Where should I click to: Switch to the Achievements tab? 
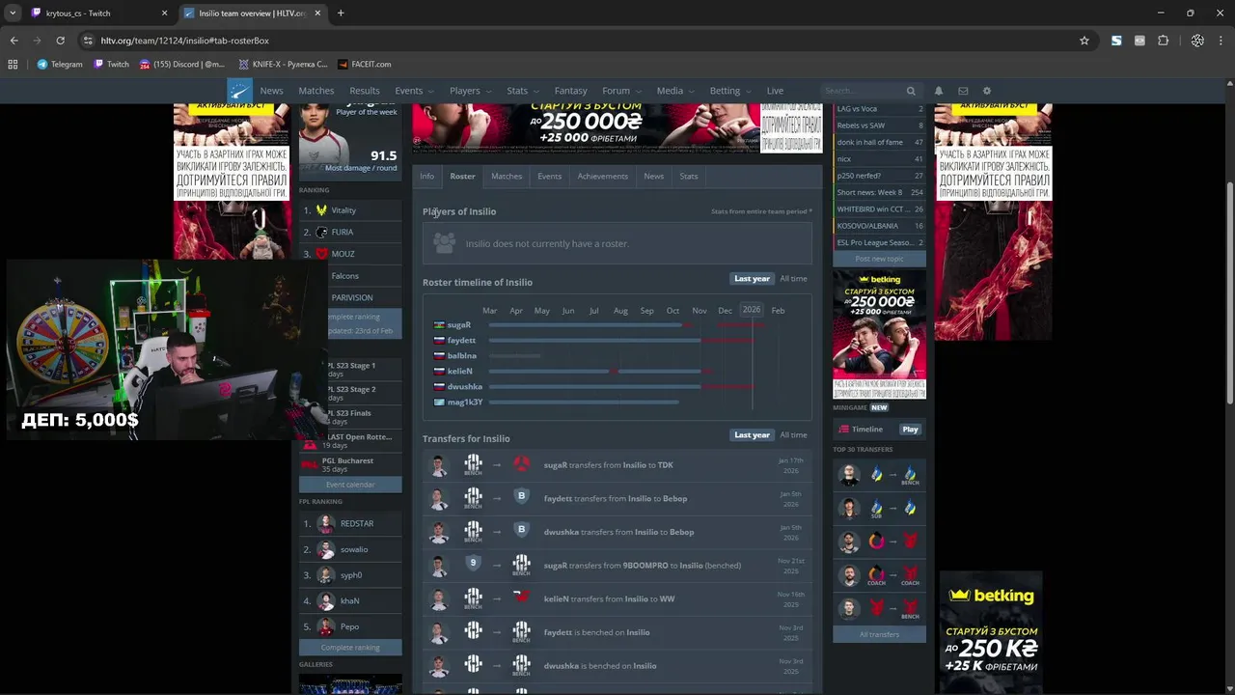pyautogui.click(x=603, y=176)
